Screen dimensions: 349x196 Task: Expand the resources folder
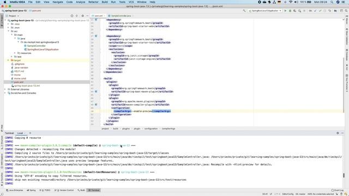tap(15, 53)
